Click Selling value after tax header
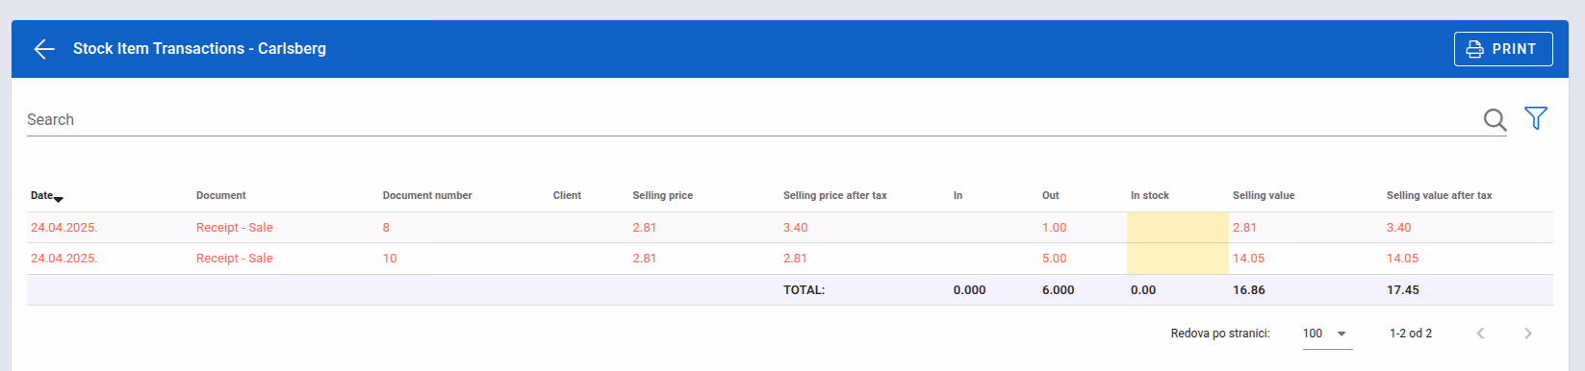Viewport: 1585px width, 371px height. pos(1440,195)
